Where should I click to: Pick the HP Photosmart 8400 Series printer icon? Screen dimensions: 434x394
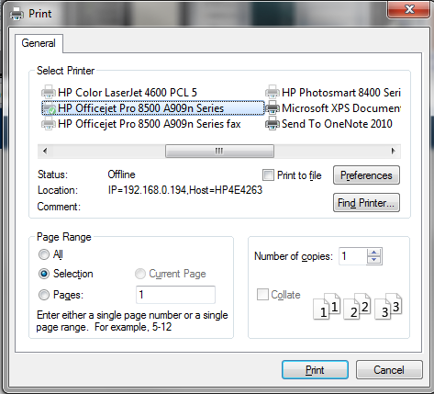click(273, 92)
